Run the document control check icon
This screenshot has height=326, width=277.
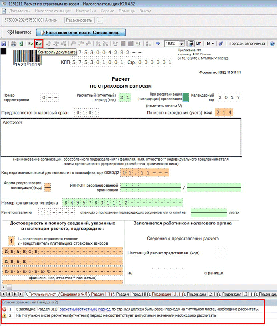[x=39, y=43]
